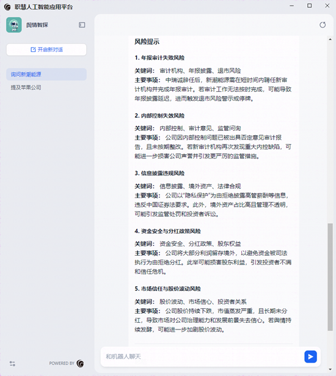
Task: Click heading 4. 资金安全与分红政策风险
Action: click(168, 231)
